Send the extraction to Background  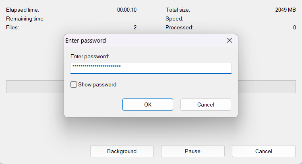point(122,151)
